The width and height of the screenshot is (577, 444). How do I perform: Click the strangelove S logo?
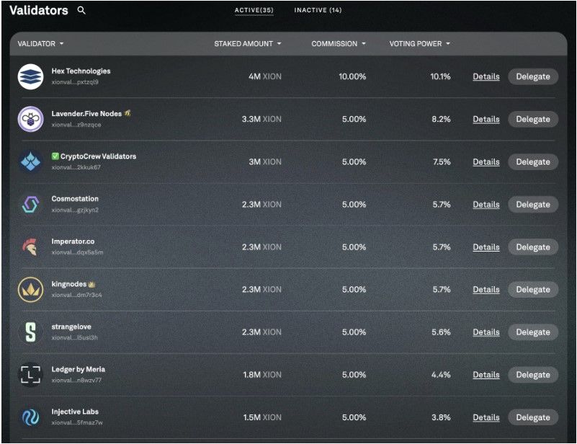pos(30,332)
